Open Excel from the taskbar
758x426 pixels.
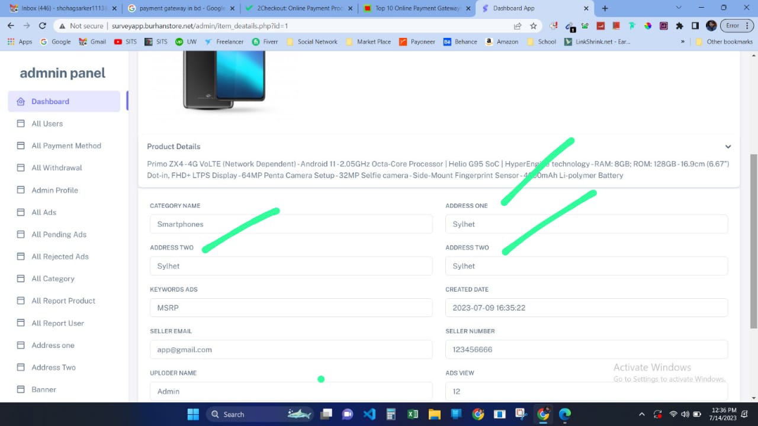click(413, 414)
